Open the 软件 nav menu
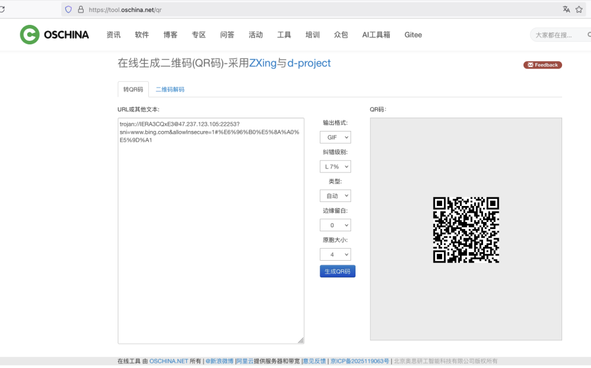591x368 pixels. (x=142, y=35)
